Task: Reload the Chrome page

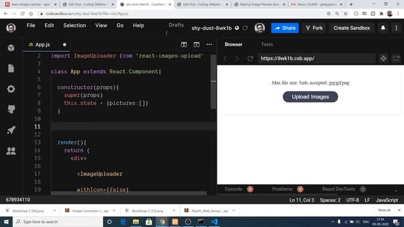Action: tap(23, 13)
